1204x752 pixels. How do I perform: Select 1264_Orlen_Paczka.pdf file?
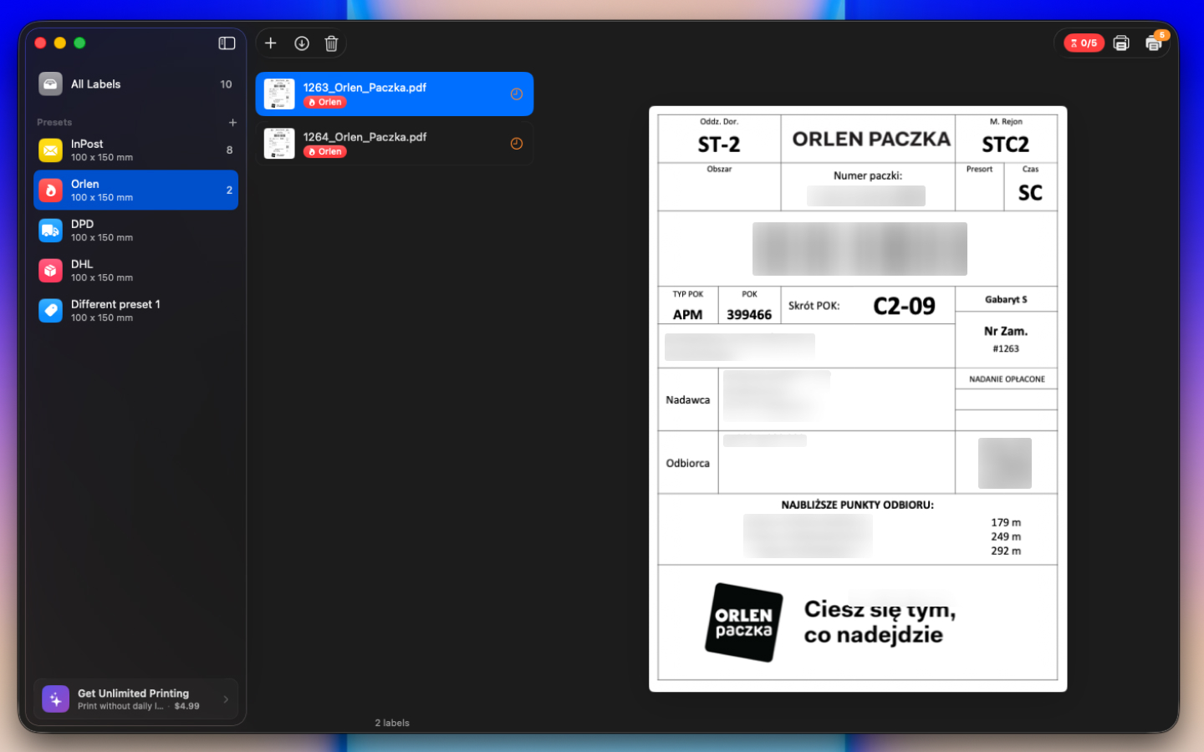pyautogui.click(x=395, y=143)
